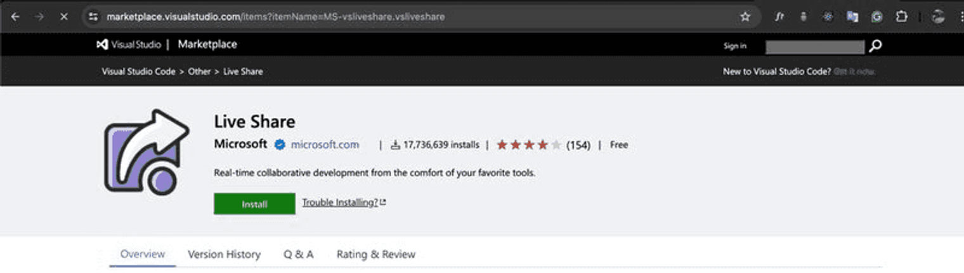The image size is (964, 273).
Task: Click the 'Real-time collaborative development' description
Action: (x=374, y=172)
